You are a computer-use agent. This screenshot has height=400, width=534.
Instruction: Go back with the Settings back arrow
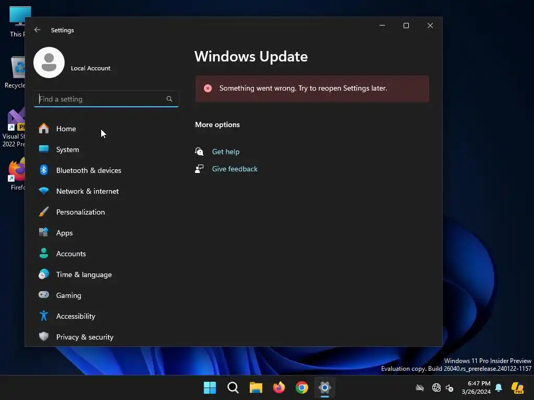pyautogui.click(x=38, y=30)
